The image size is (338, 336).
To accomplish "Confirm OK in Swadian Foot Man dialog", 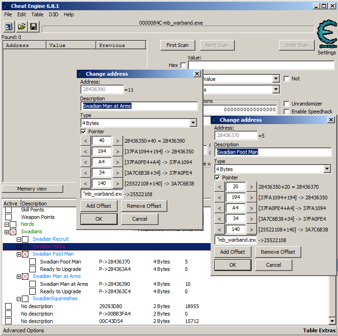I will click(x=233, y=265).
